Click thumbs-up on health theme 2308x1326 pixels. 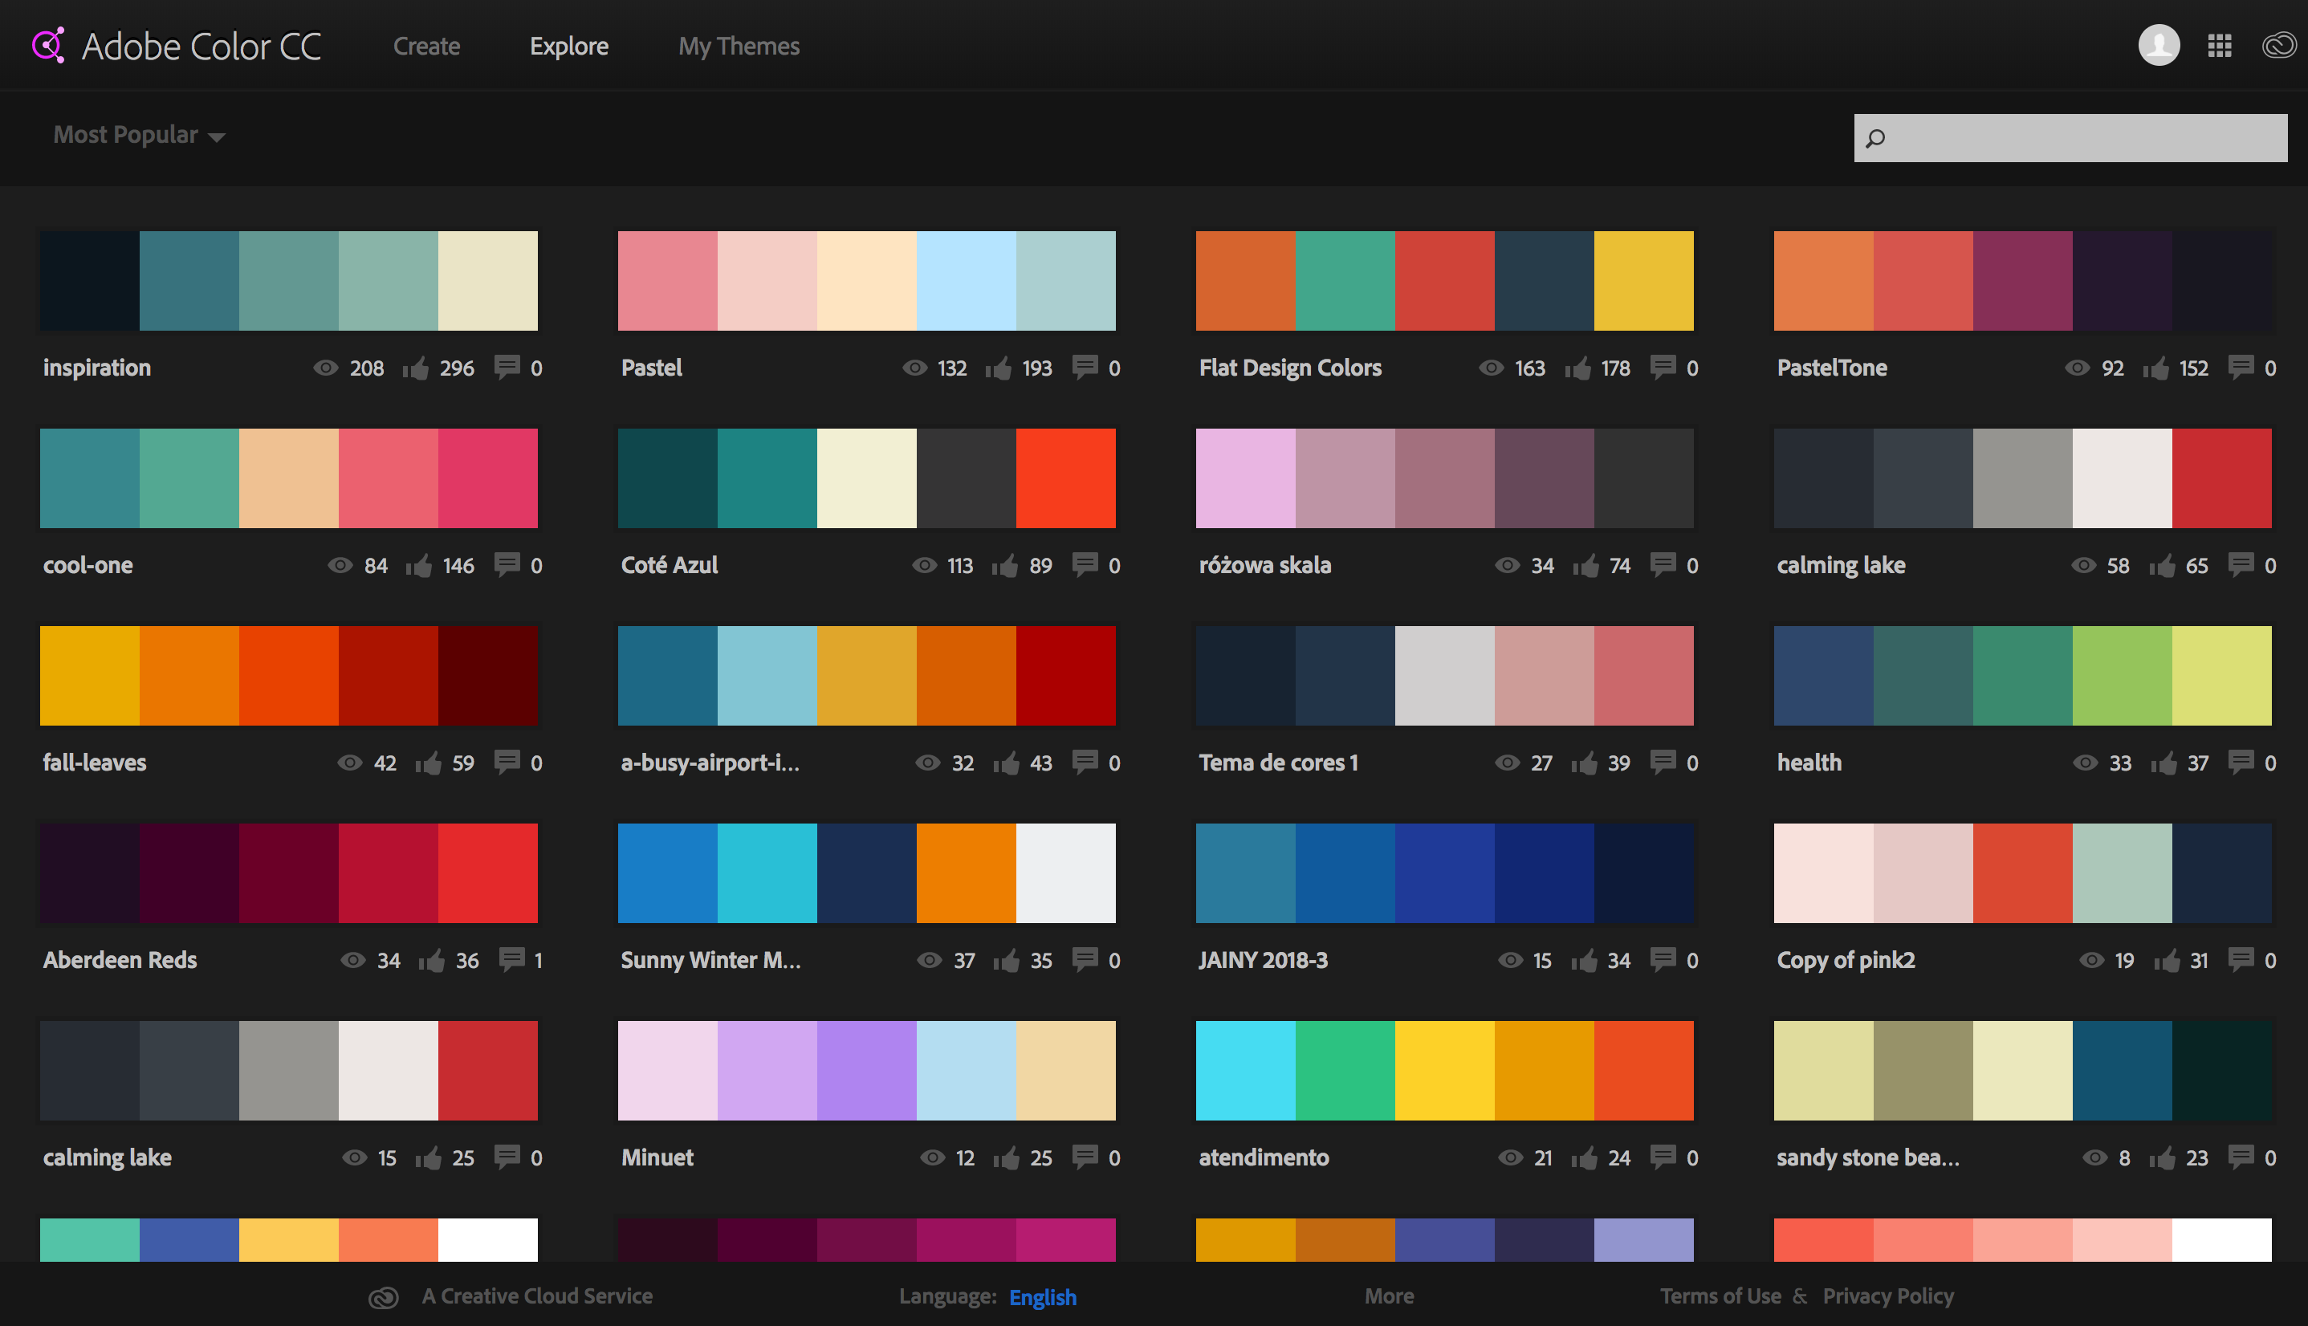tap(2163, 763)
